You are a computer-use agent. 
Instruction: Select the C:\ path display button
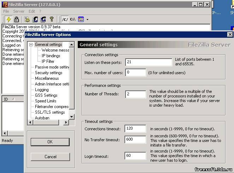pyautogui.click(x=73, y=19)
